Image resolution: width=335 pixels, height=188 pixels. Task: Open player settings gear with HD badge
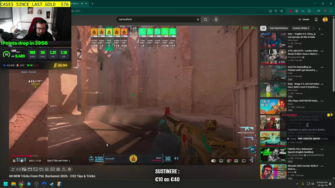[229, 161]
